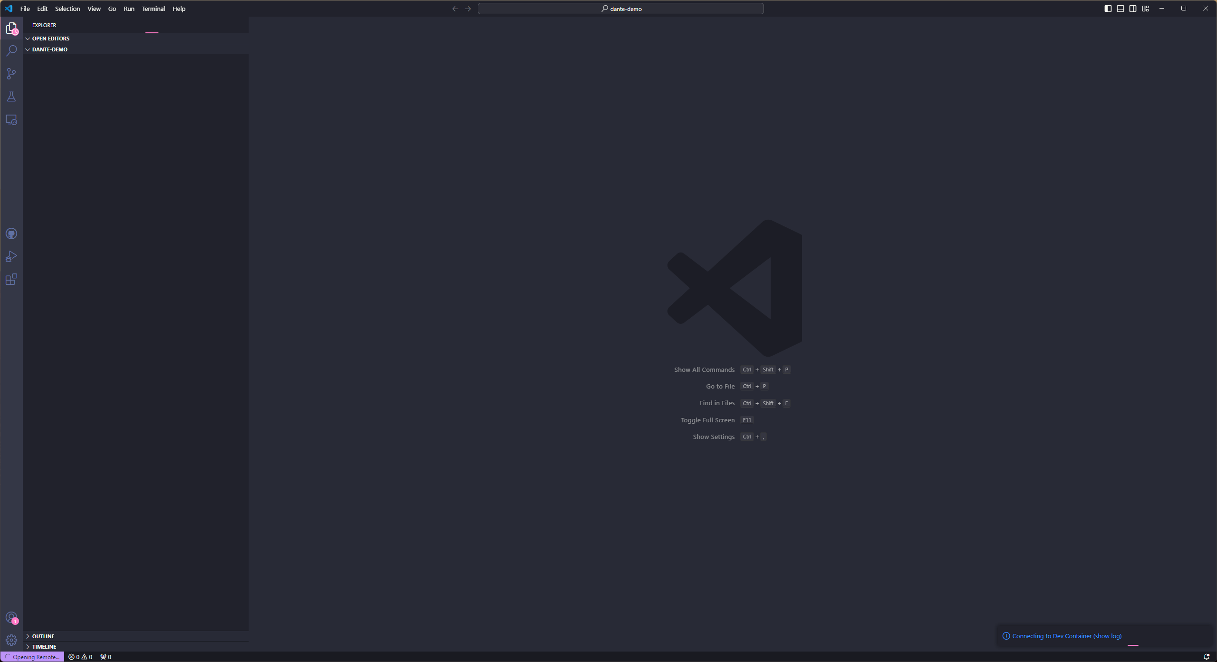Select the Run and Debug icon

click(11, 256)
